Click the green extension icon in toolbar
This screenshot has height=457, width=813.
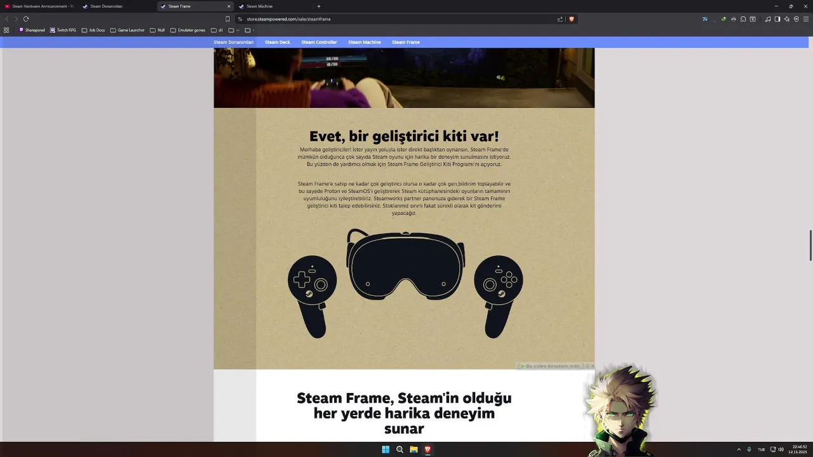[x=724, y=19]
